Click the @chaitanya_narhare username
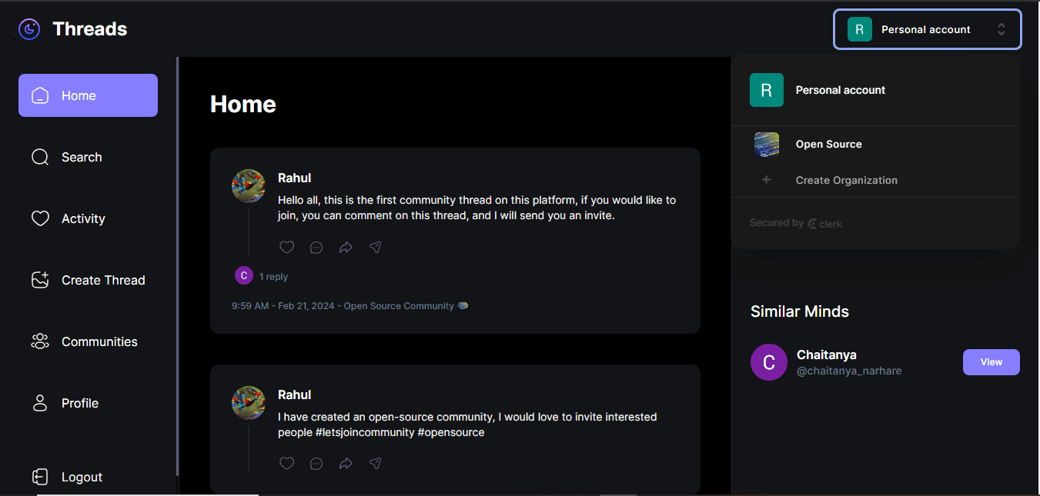Viewport: 1040px width, 496px height. tap(849, 371)
